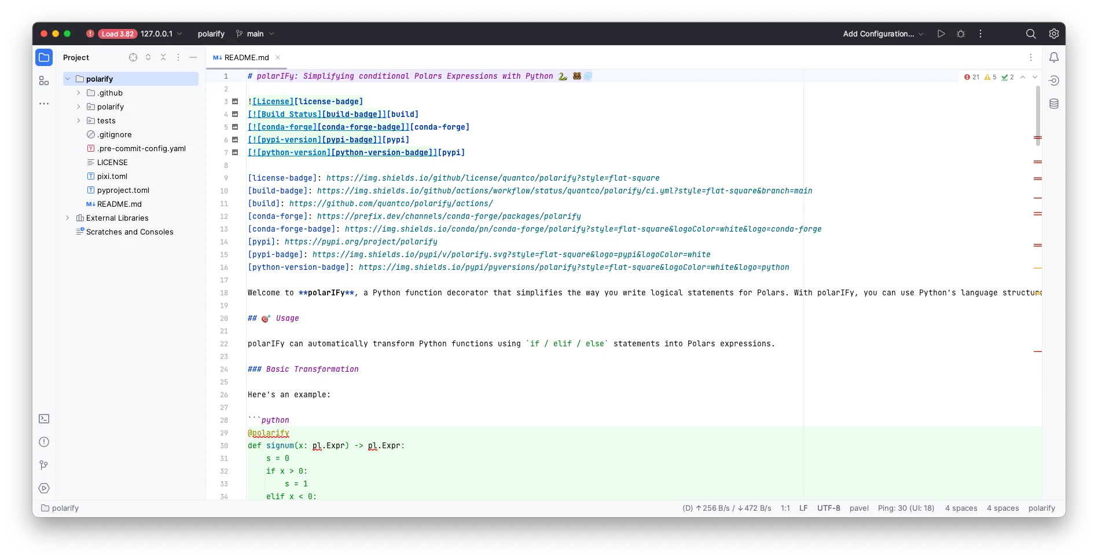Image resolution: width=1098 pixels, height=560 pixels.
Task: Click the Debug bug icon
Action: point(961,34)
